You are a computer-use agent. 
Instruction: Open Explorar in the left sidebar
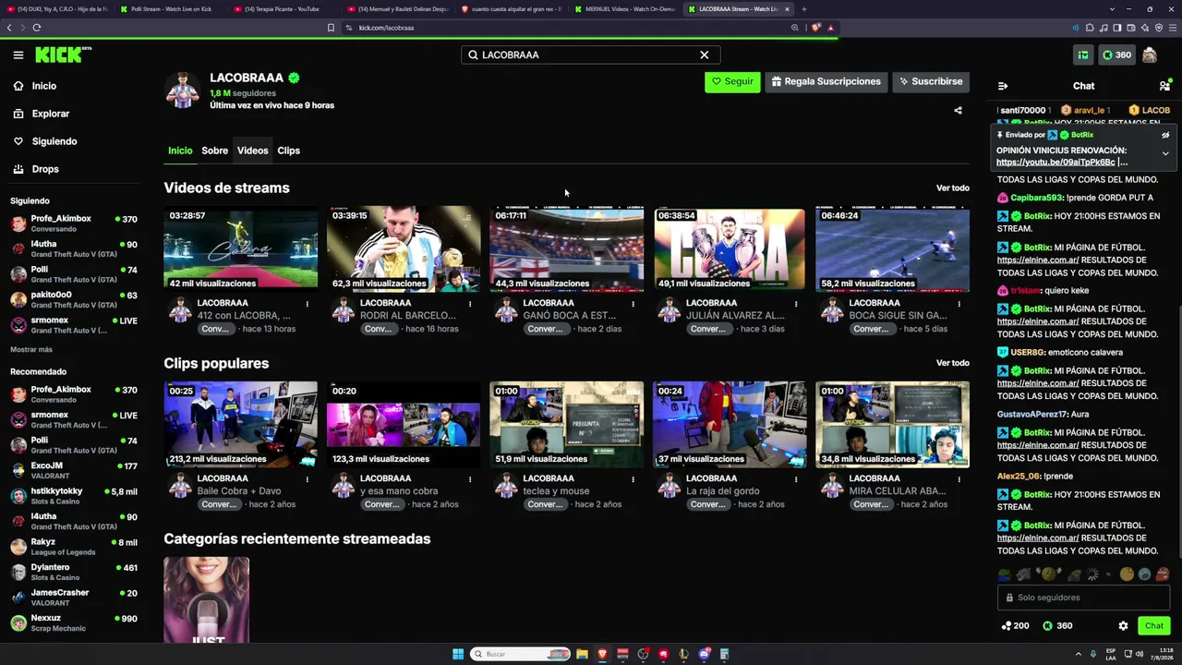click(51, 114)
